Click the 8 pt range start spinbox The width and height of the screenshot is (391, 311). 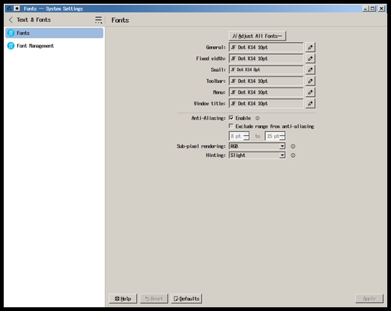click(x=239, y=136)
